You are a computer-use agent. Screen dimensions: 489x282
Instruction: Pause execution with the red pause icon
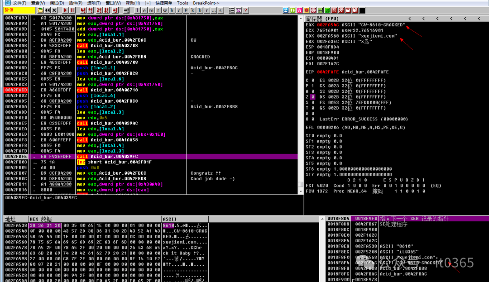pos(72,10)
